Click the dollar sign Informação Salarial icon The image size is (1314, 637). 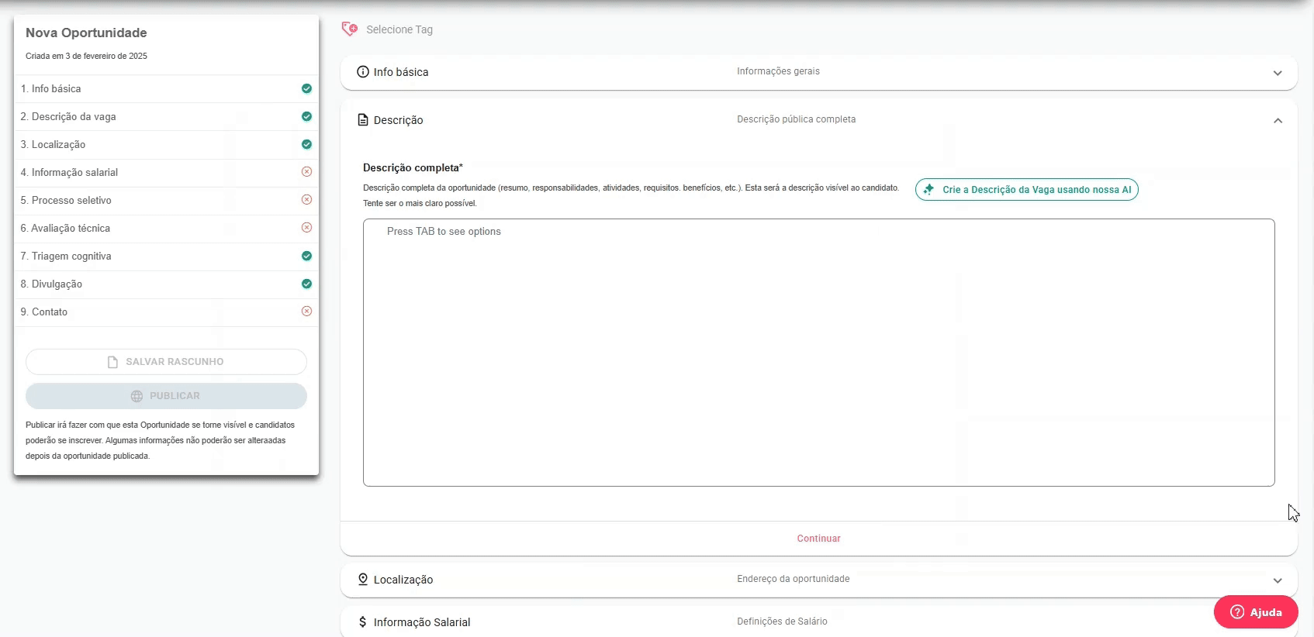click(362, 622)
